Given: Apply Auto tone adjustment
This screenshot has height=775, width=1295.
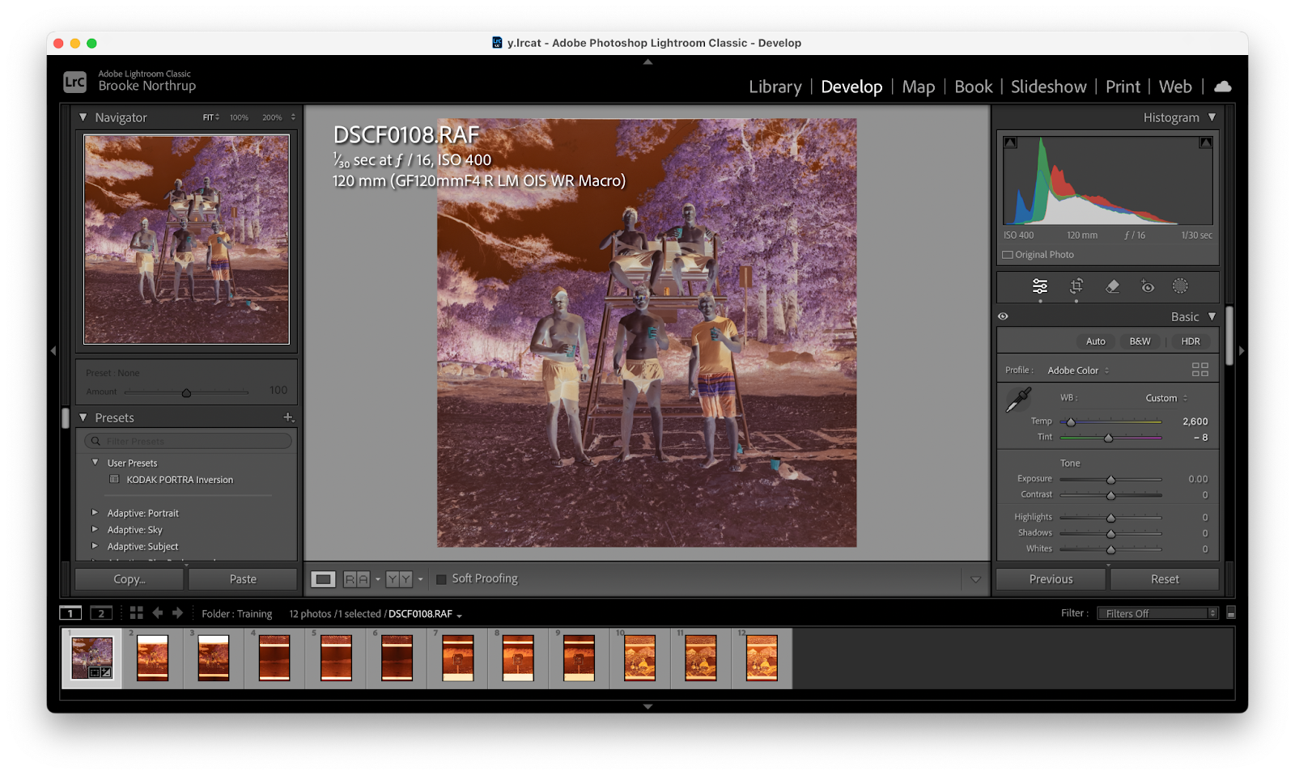Looking at the screenshot, I should click(x=1095, y=341).
